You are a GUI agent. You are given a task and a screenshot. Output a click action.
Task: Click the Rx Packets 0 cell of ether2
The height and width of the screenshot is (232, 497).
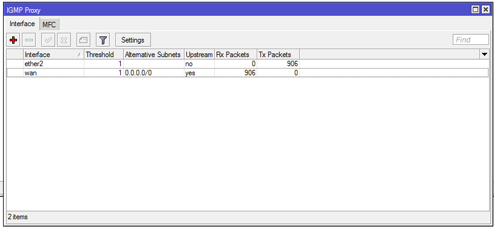click(x=236, y=64)
